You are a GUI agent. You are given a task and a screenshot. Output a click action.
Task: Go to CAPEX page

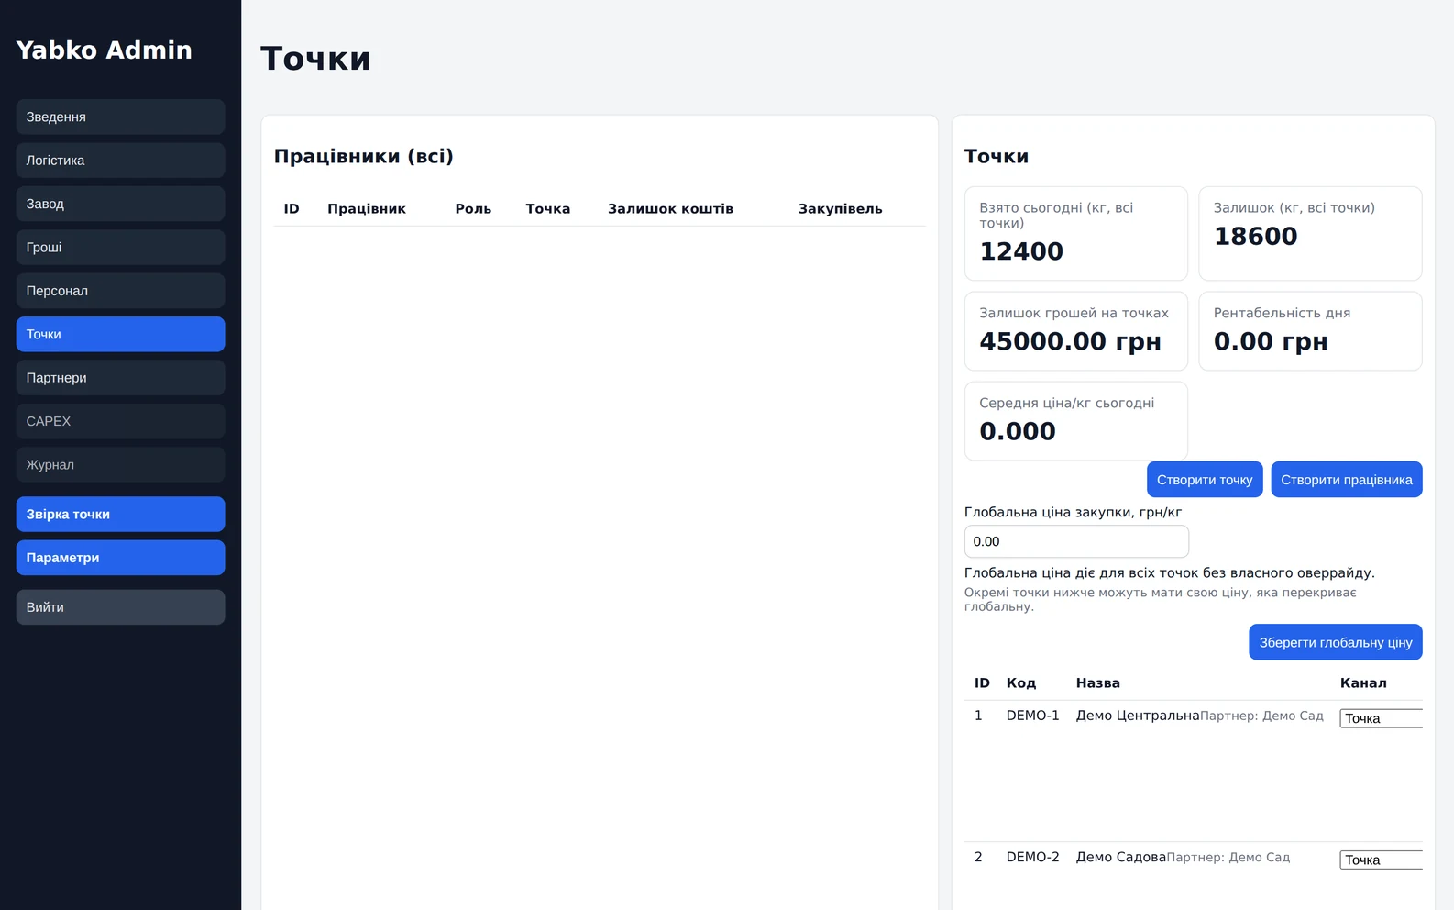click(120, 421)
